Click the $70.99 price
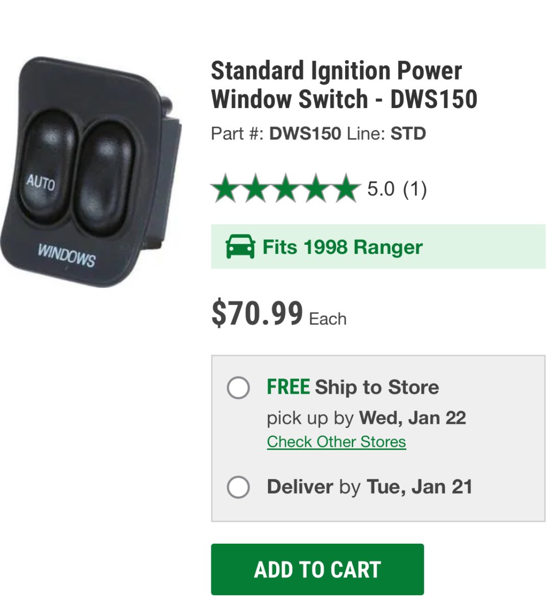This screenshot has width=560, height=612. pos(257,314)
